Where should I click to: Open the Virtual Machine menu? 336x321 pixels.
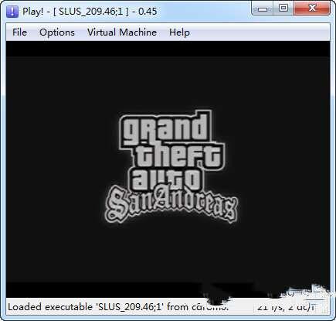(122, 32)
